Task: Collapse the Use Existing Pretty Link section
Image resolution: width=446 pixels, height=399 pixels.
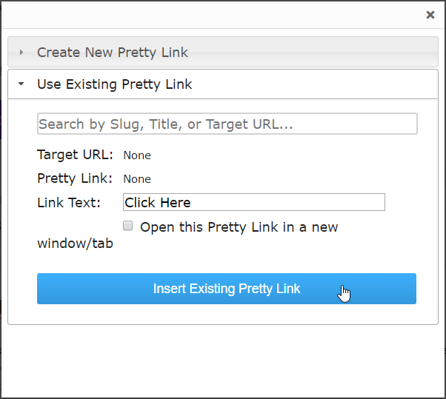Action: [223, 84]
